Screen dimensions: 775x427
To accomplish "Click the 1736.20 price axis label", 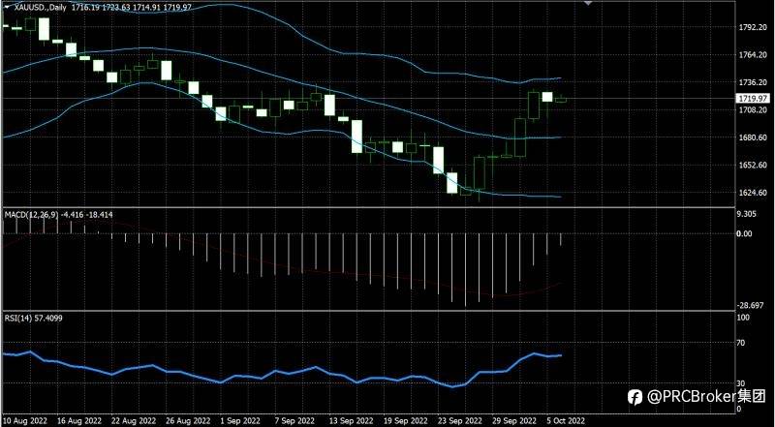I will (752, 82).
